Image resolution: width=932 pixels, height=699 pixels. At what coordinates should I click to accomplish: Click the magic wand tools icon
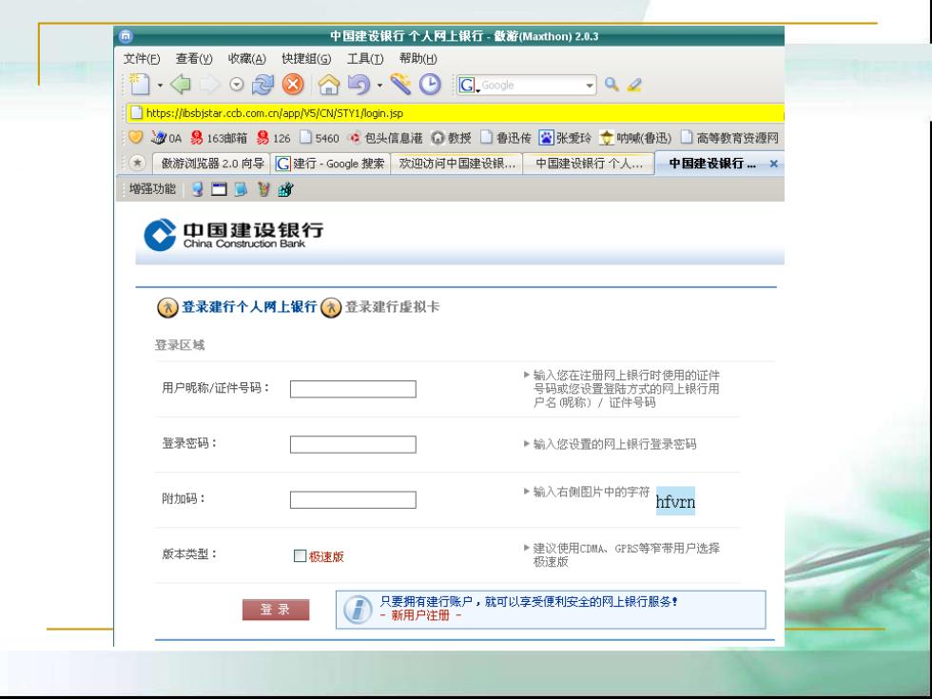pyautogui.click(x=400, y=85)
